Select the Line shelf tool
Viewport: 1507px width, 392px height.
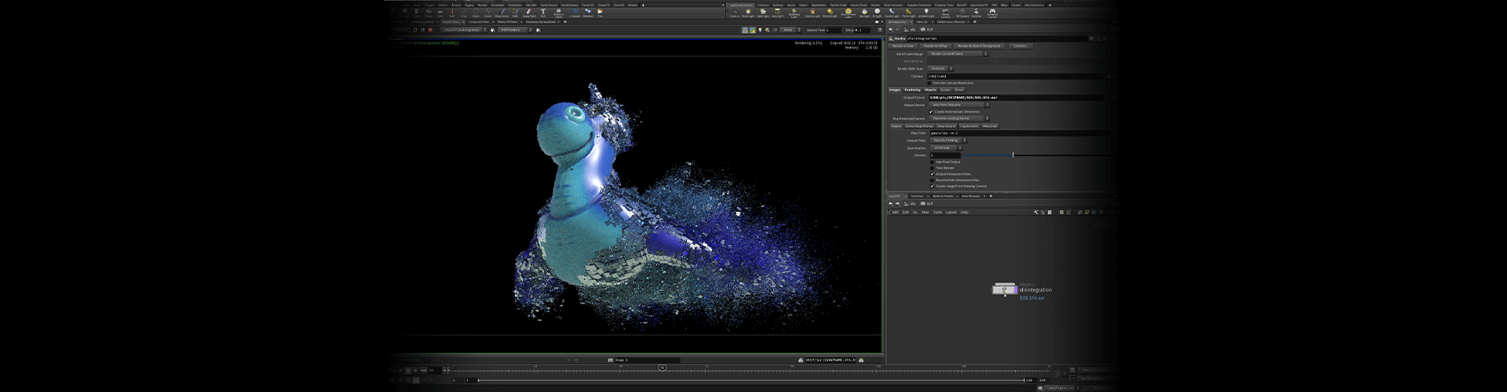pyautogui.click(x=464, y=13)
